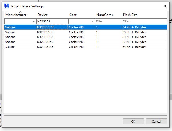The image size is (172, 131).
Task: Sort by the Core column header
Action: (73, 15)
